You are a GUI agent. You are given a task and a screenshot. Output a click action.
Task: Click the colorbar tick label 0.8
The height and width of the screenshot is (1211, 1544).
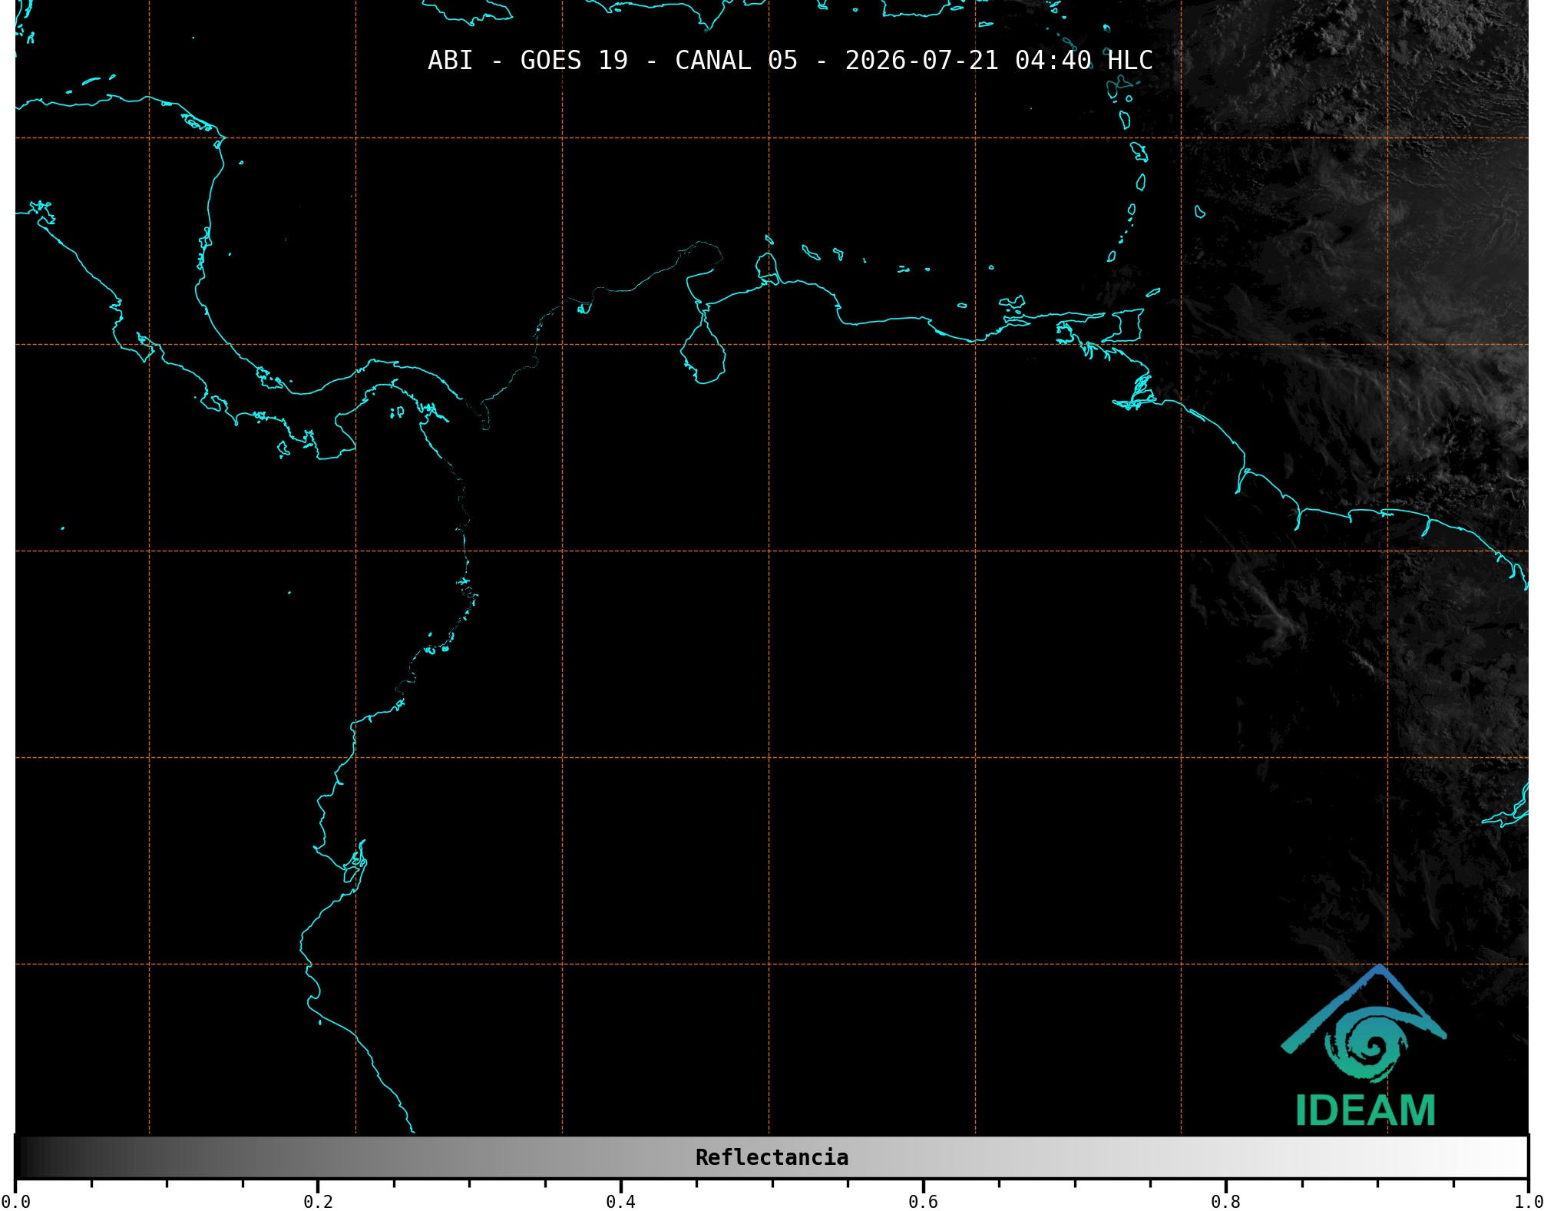pos(1225,1202)
